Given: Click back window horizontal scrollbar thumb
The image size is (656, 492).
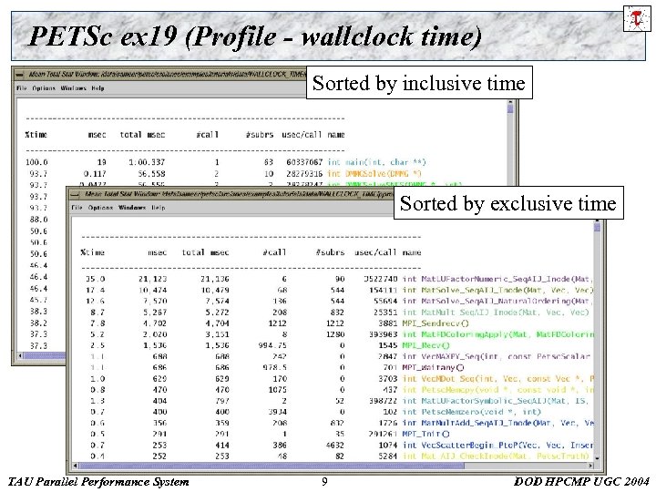Looking at the screenshot, I should pyautogui.click(x=46, y=355).
